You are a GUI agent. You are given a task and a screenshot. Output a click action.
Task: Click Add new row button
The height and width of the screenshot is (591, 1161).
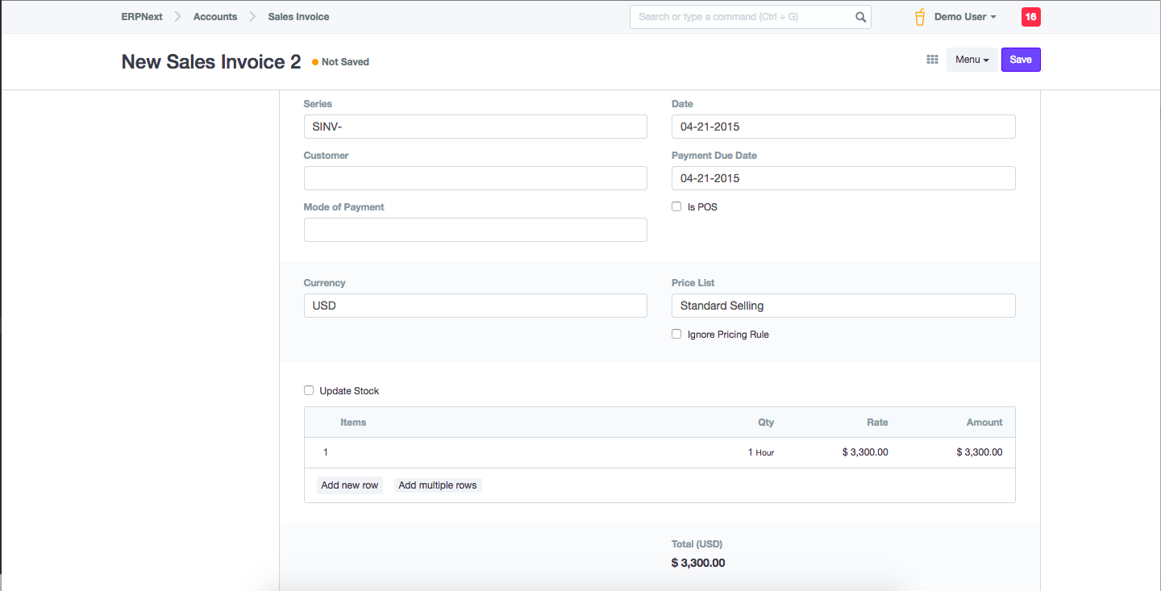349,485
